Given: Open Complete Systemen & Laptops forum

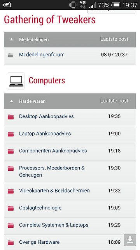Looking at the screenshot, I should click(54, 225).
